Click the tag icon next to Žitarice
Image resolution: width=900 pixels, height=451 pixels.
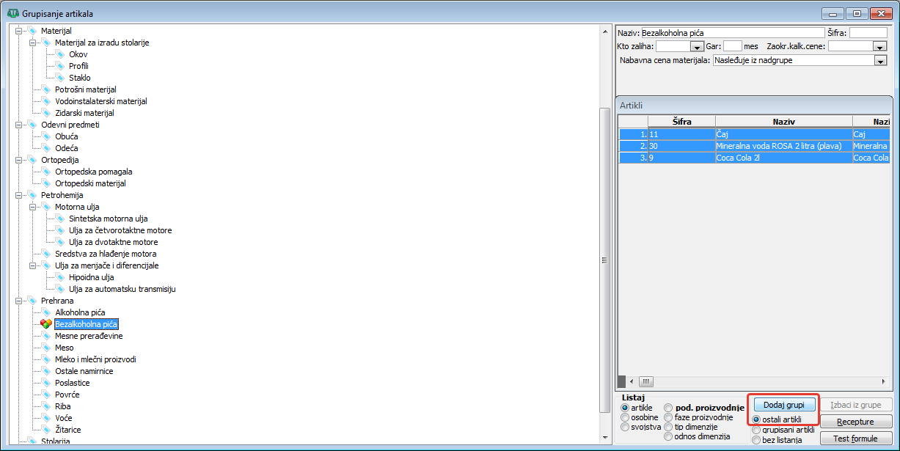(x=46, y=430)
